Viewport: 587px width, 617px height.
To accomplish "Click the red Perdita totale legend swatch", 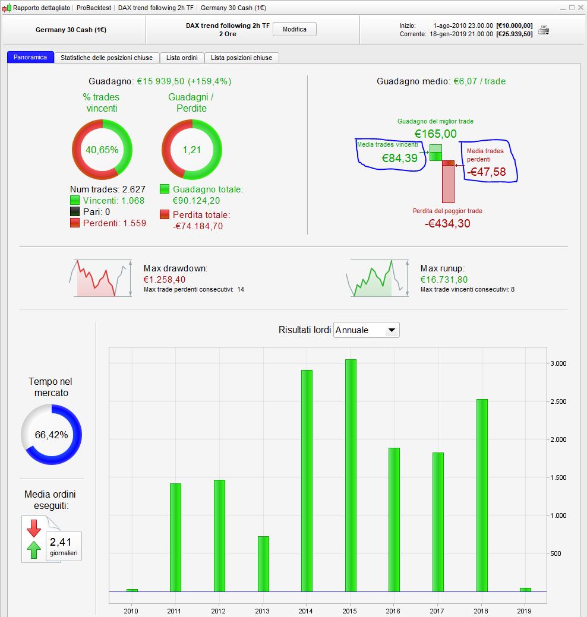I will click(165, 214).
